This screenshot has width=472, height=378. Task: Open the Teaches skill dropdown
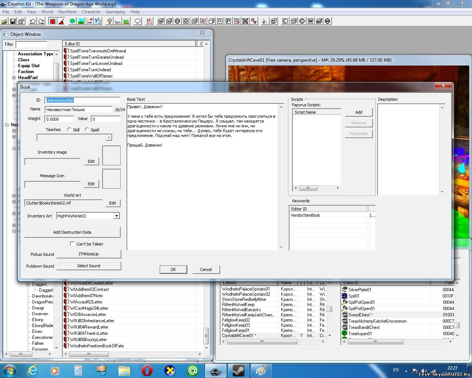coord(108,137)
